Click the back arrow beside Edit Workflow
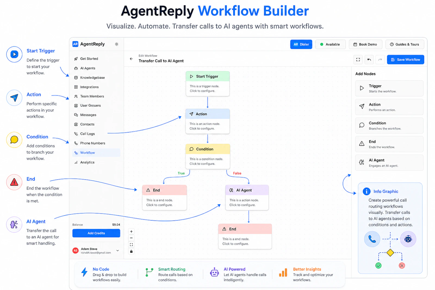Screen dimensions: 435x290 131,59
